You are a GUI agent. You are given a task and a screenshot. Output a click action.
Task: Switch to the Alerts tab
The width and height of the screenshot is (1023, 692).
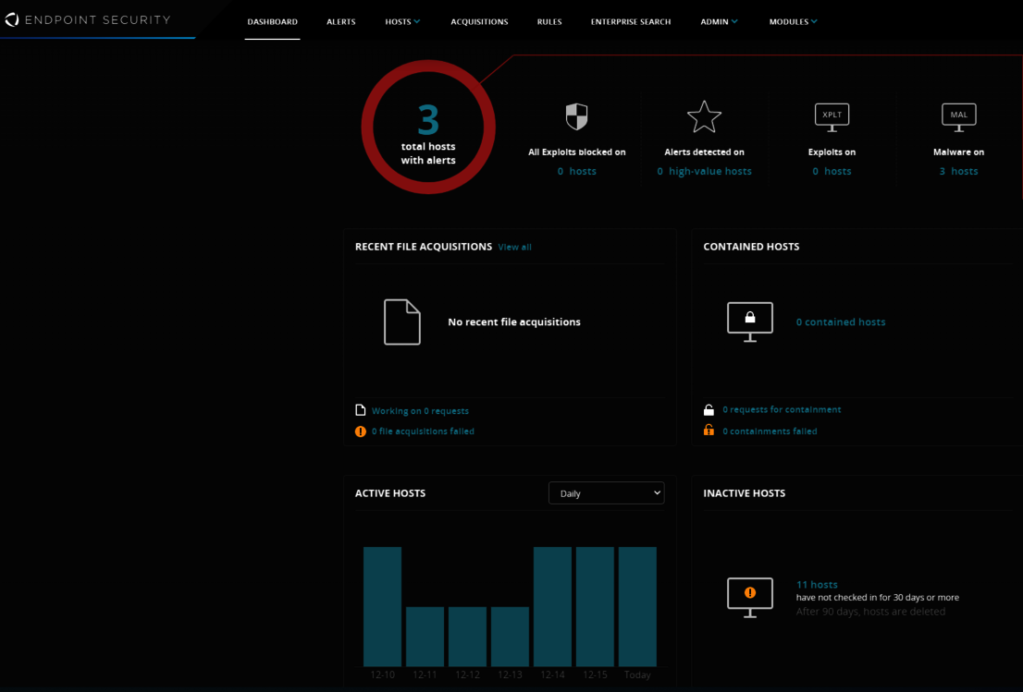(340, 21)
